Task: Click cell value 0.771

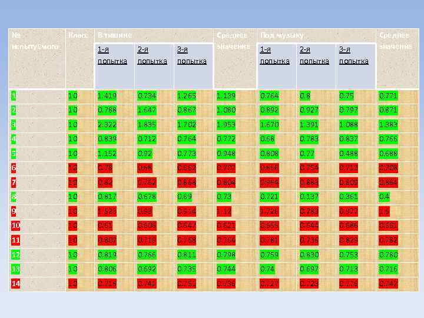Action: 388,96
